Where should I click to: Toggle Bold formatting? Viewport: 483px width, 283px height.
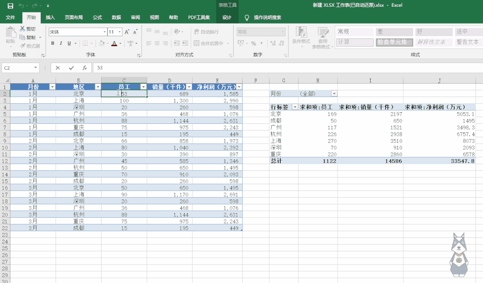(x=53, y=43)
